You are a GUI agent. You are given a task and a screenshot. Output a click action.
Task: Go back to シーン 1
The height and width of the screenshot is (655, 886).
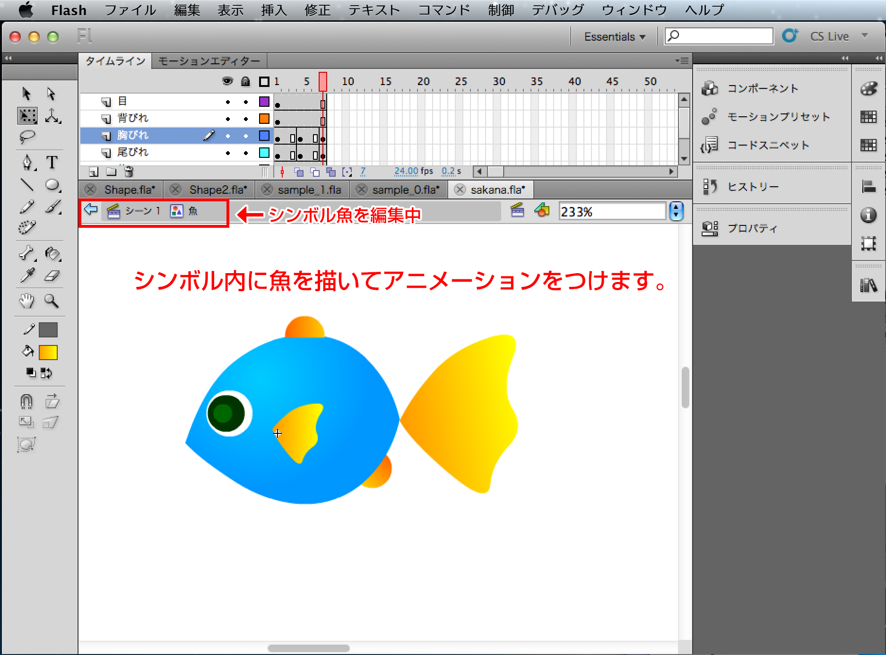tap(142, 211)
